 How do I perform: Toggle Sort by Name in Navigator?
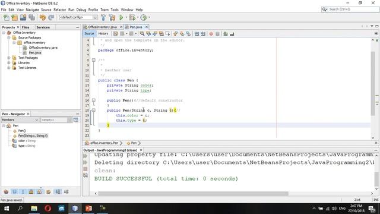pos(58,191)
